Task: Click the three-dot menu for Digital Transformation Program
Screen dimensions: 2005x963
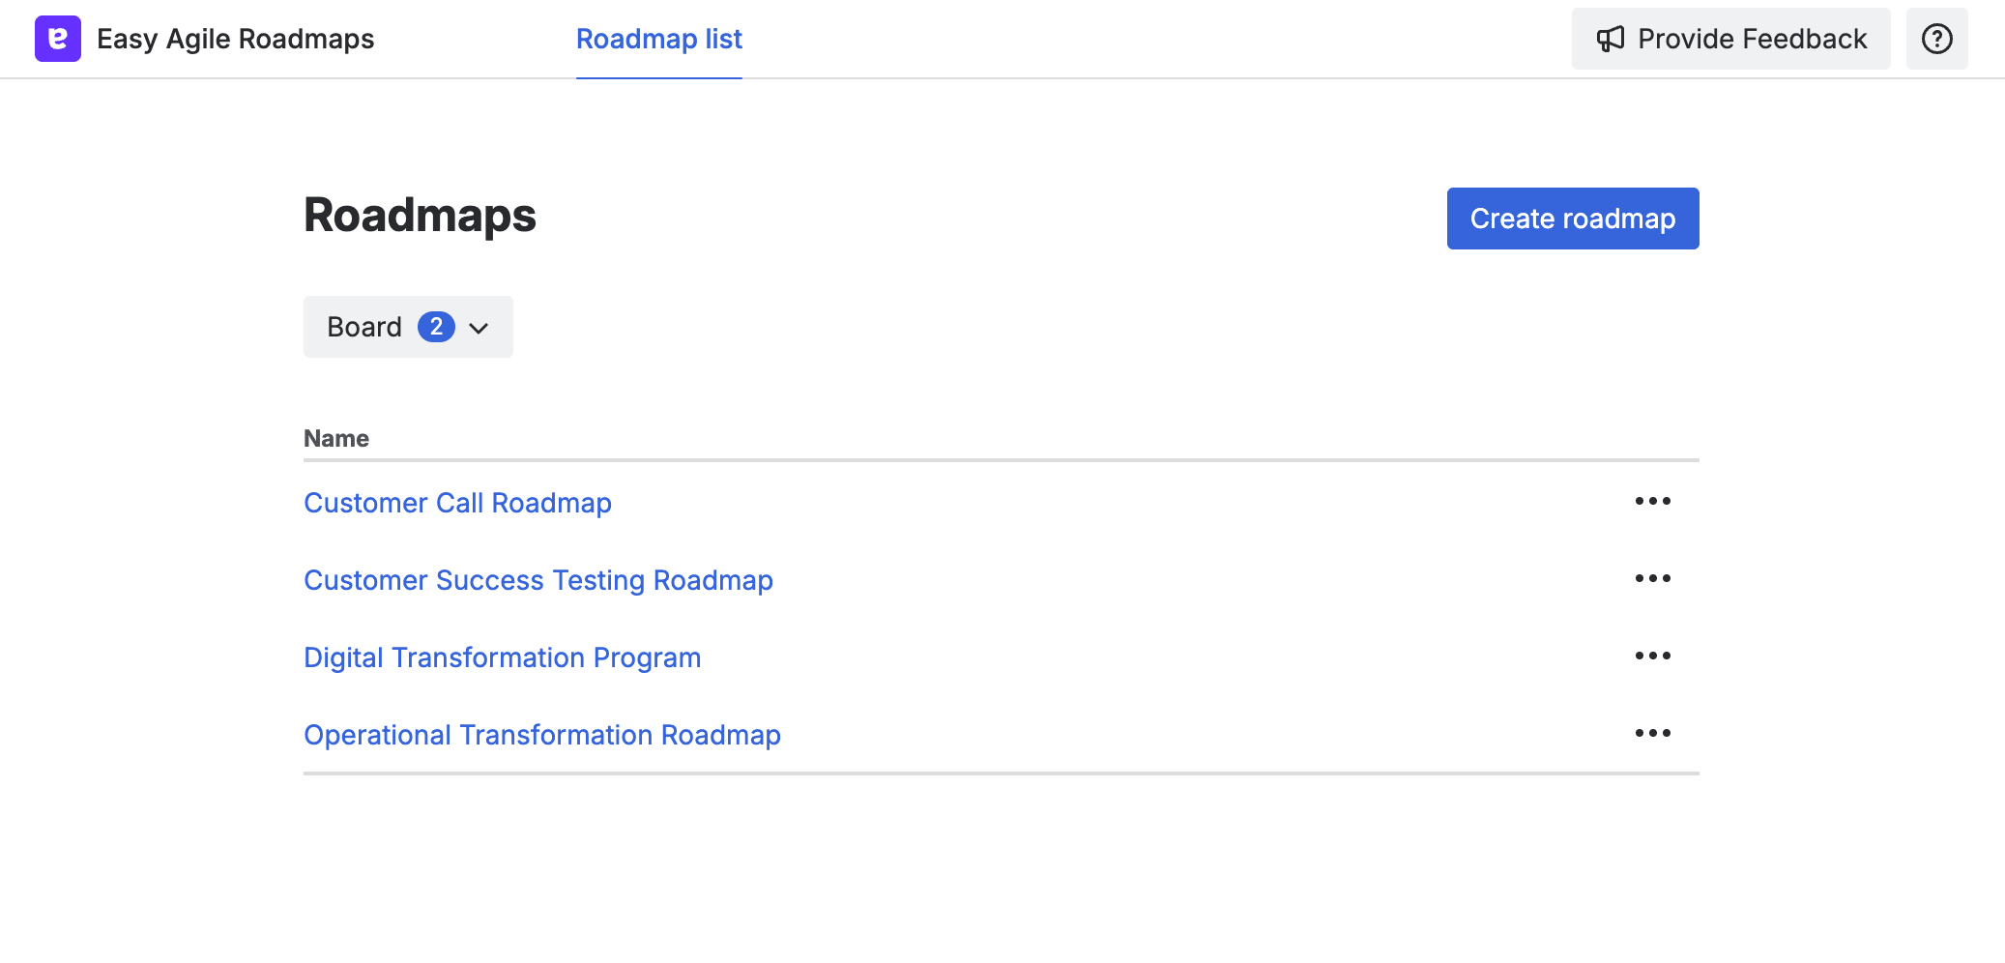Action: (x=1653, y=656)
